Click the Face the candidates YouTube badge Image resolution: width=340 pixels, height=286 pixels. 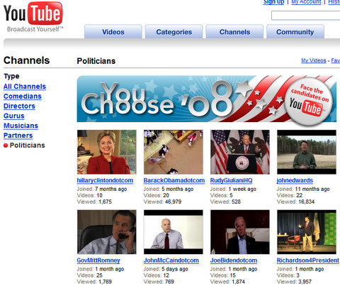coord(309,101)
